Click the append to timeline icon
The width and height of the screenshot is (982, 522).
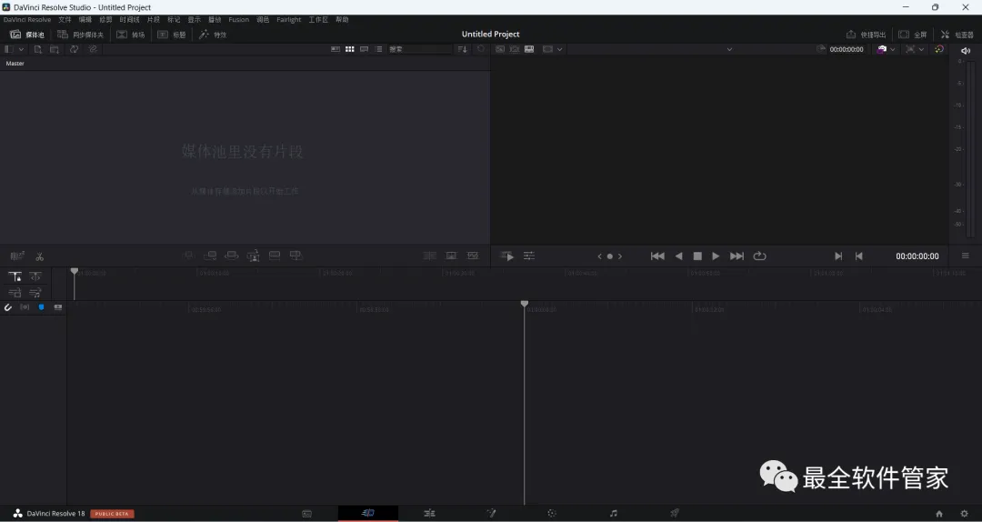[x=210, y=255]
